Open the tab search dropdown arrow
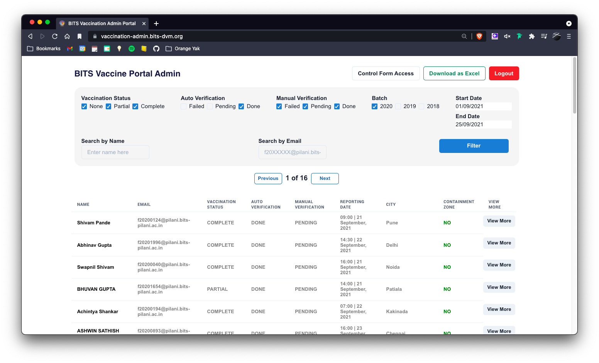 click(569, 24)
